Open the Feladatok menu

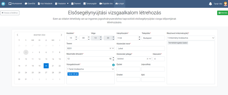62,4
